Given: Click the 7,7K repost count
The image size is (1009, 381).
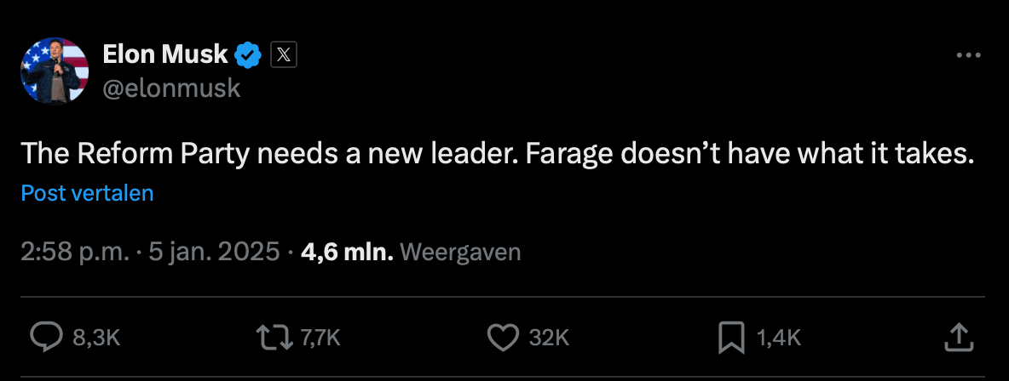Looking at the screenshot, I should (320, 338).
